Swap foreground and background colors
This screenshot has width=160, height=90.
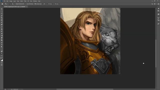coord(2,58)
